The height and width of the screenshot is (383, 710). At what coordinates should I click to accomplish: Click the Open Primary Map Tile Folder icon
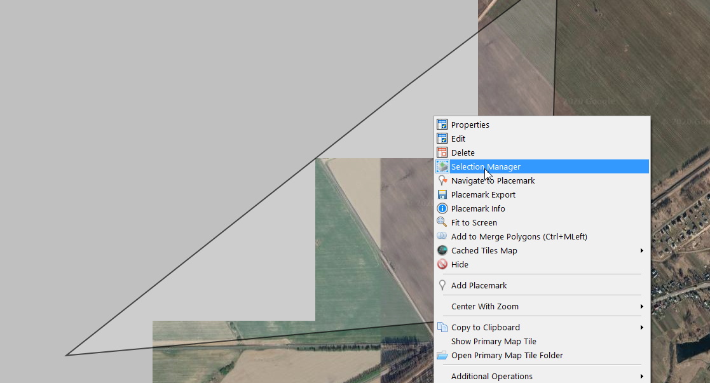click(x=442, y=356)
